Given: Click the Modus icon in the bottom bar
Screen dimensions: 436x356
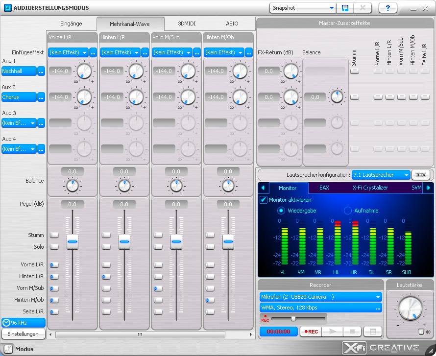Looking at the screenshot, I should [x=7, y=349].
